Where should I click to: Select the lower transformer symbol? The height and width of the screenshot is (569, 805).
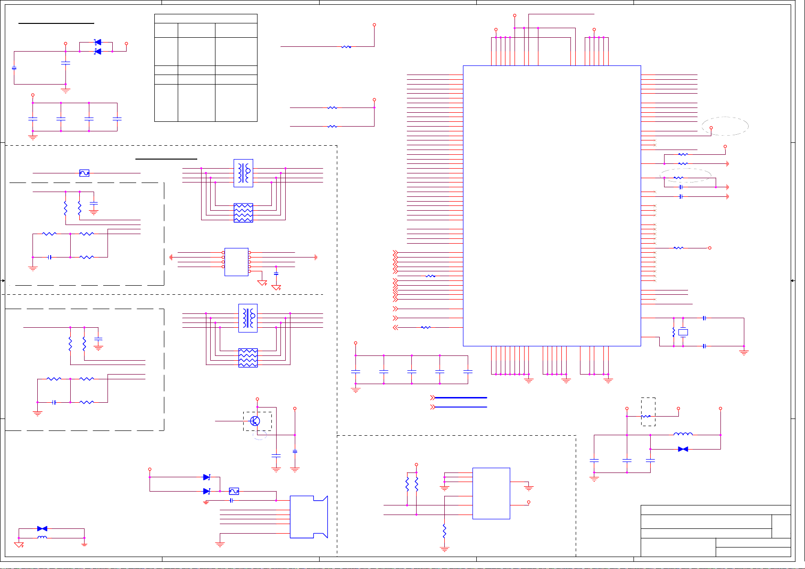[x=248, y=318]
